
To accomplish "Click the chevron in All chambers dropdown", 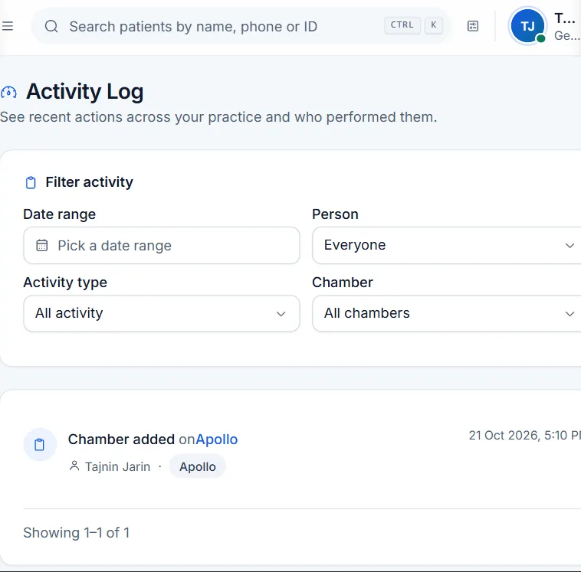I will (570, 314).
